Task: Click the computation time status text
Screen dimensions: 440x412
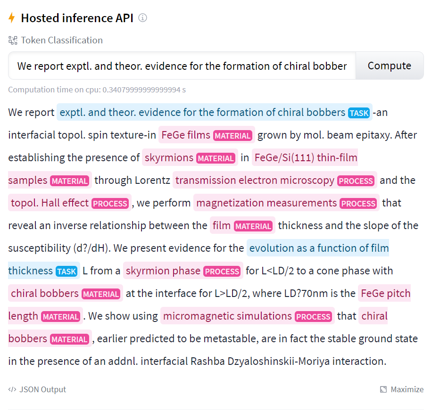Action: pyautogui.click(x=97, y=90)
